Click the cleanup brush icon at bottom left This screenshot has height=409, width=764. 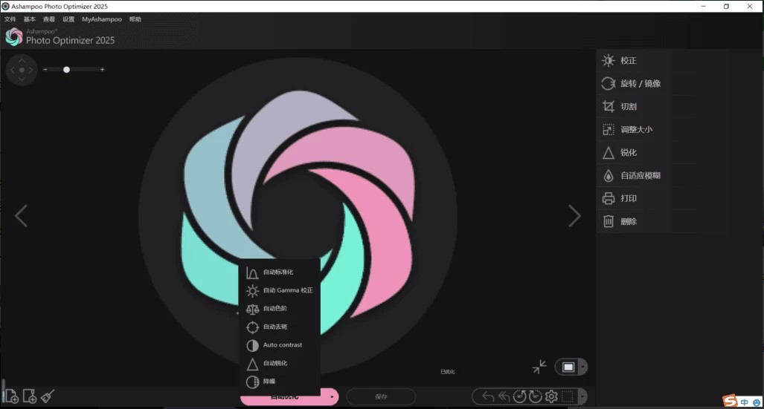pos(48,396)
